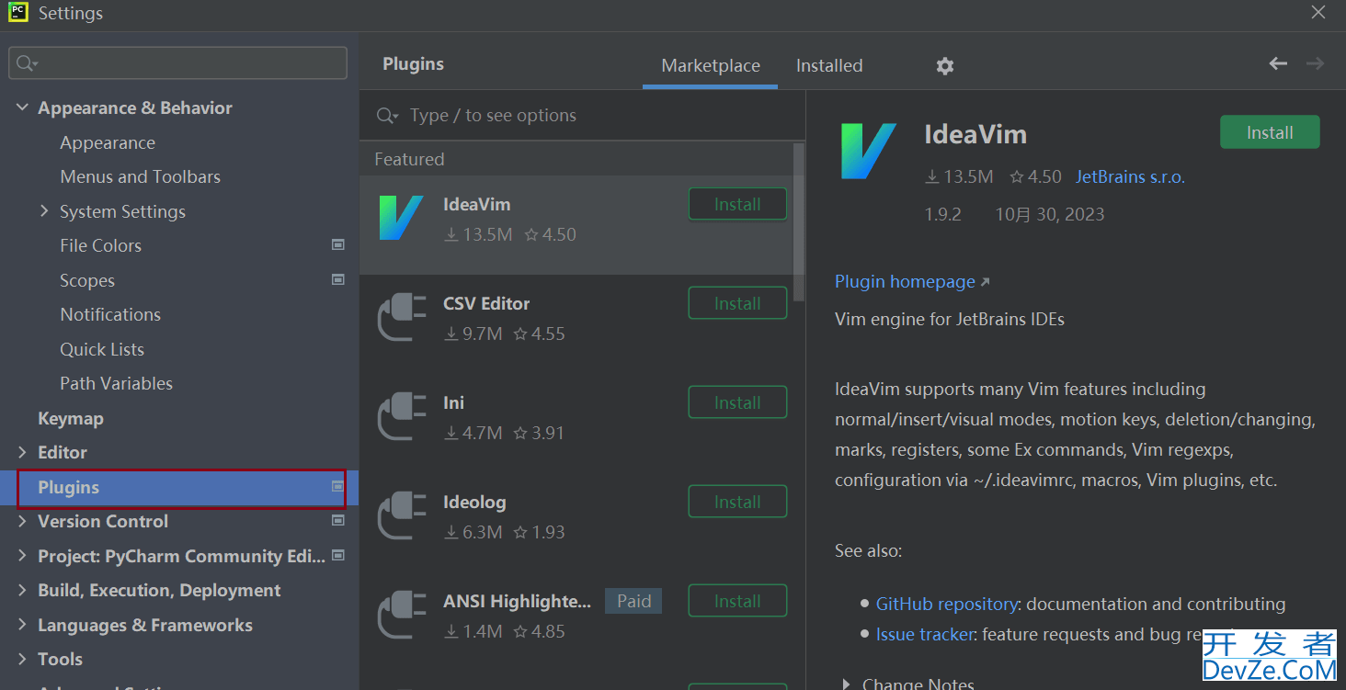This screenshot has height=690, width=1346.
Task: Click the forward navigation arrow
Action: coord(1316,63)
